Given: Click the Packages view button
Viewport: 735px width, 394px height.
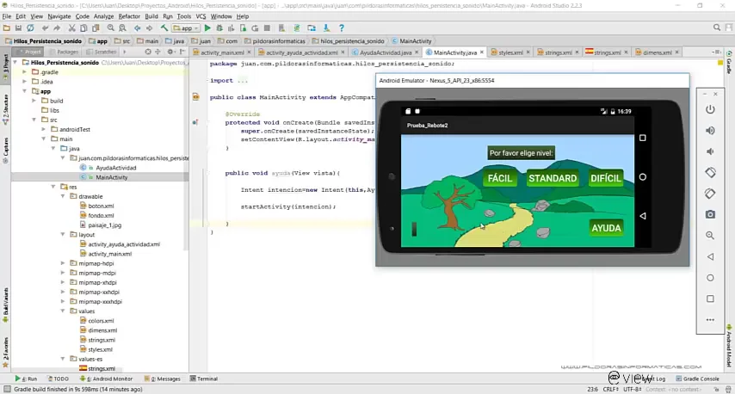Looking at the screenshot, I should tap(65, 52).
